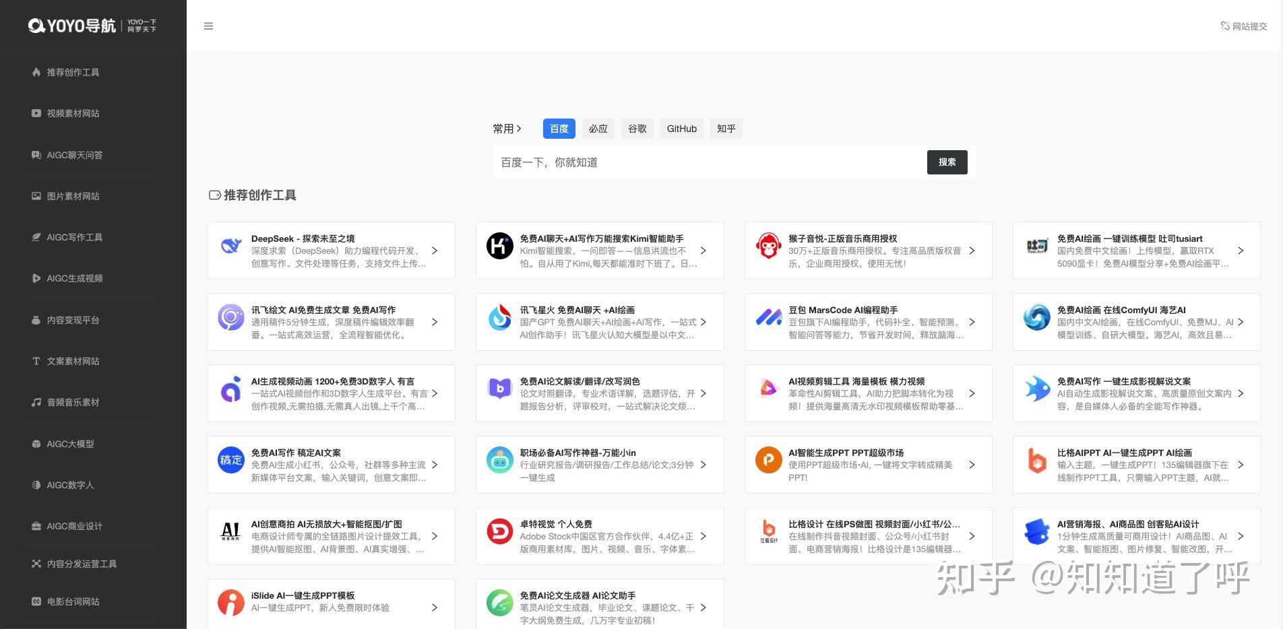The image size is (1283, 629).
Task: Open the 豆包 MarsCode AI编程助手 title link
Action: pos(843,310)
